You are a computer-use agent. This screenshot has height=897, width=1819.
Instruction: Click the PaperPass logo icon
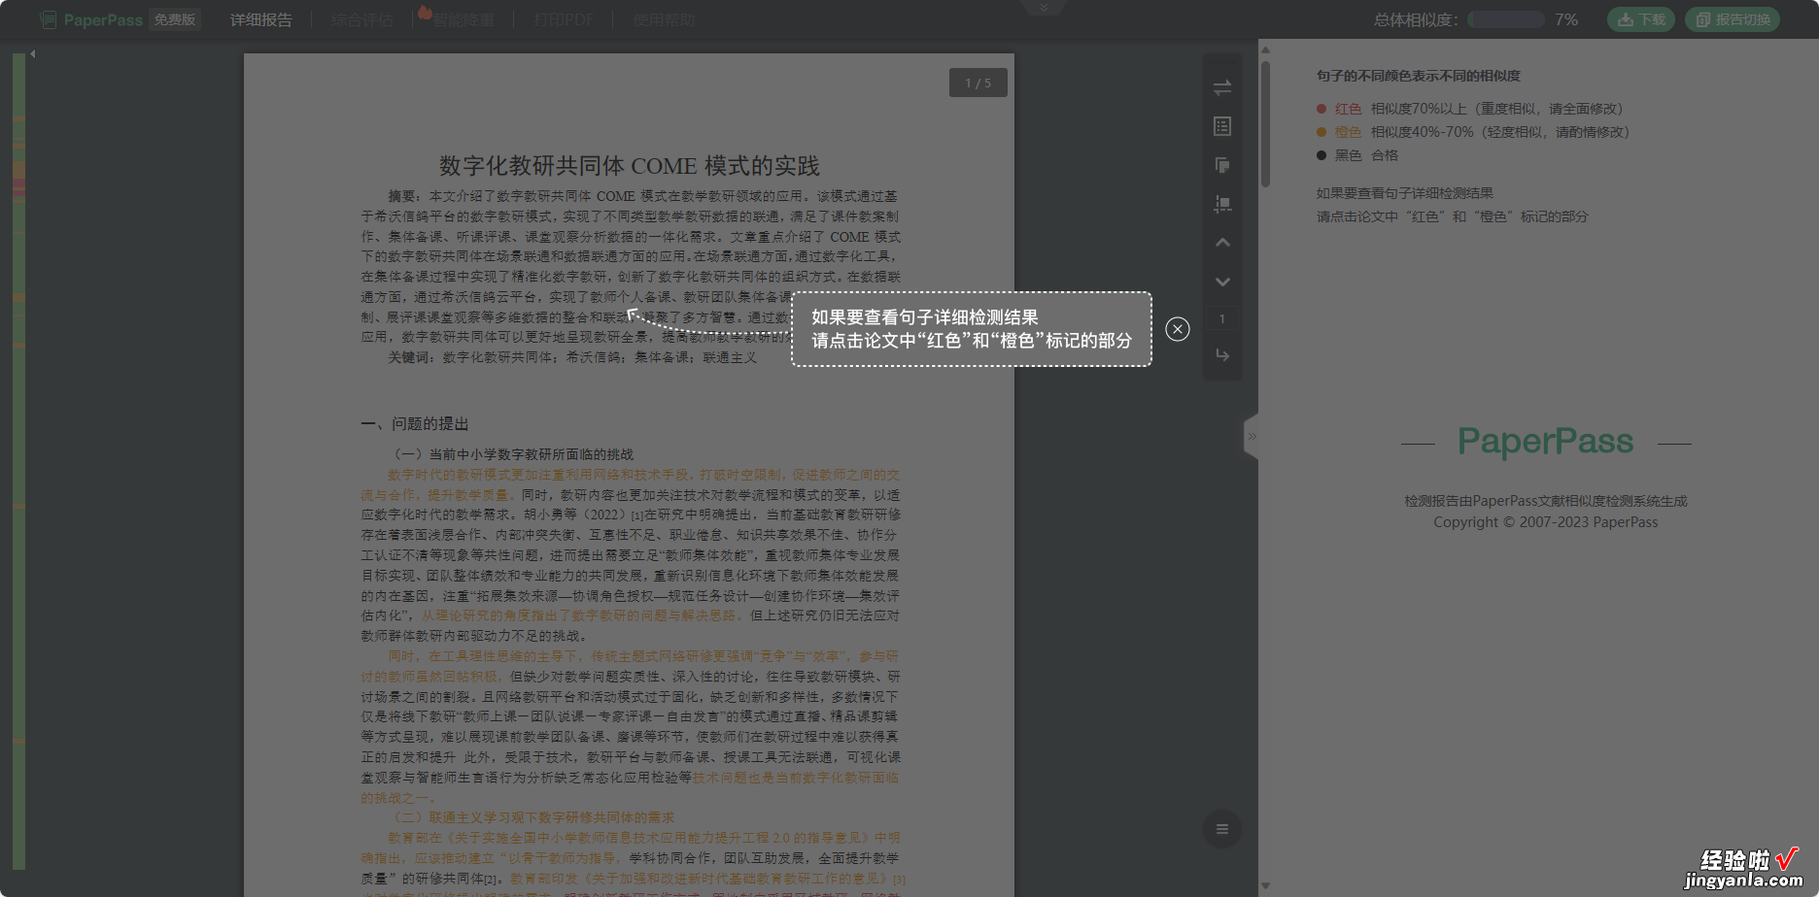[x=48, y=19]
